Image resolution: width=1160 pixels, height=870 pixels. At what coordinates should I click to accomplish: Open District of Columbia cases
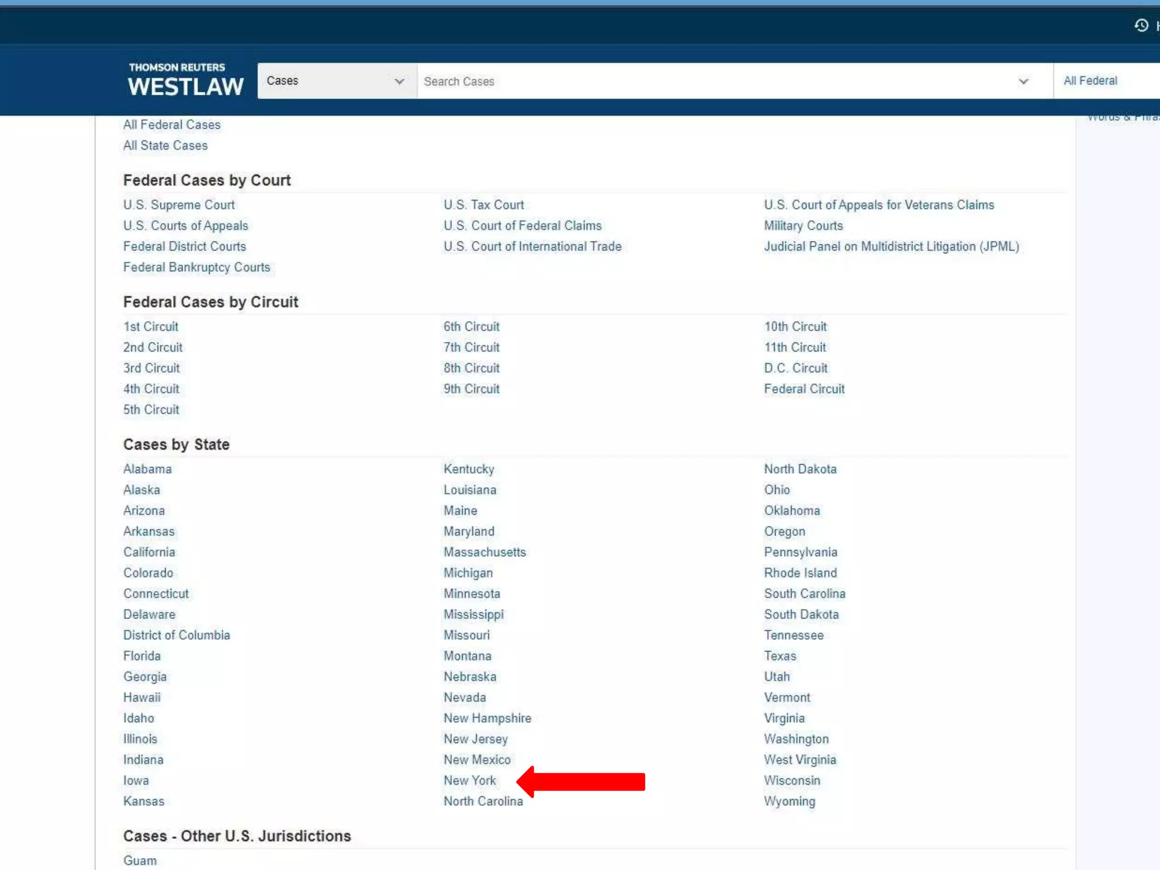pyautogui.click(x=177, y=635)
